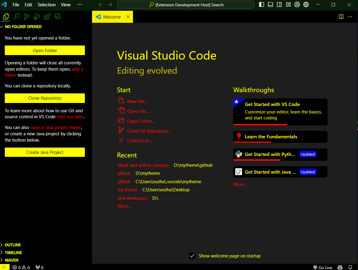Click More... under Walkthroughs

click(240, 184)
